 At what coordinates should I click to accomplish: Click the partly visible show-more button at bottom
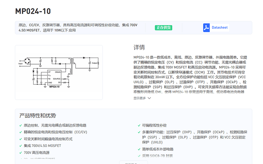click(133, 162)
